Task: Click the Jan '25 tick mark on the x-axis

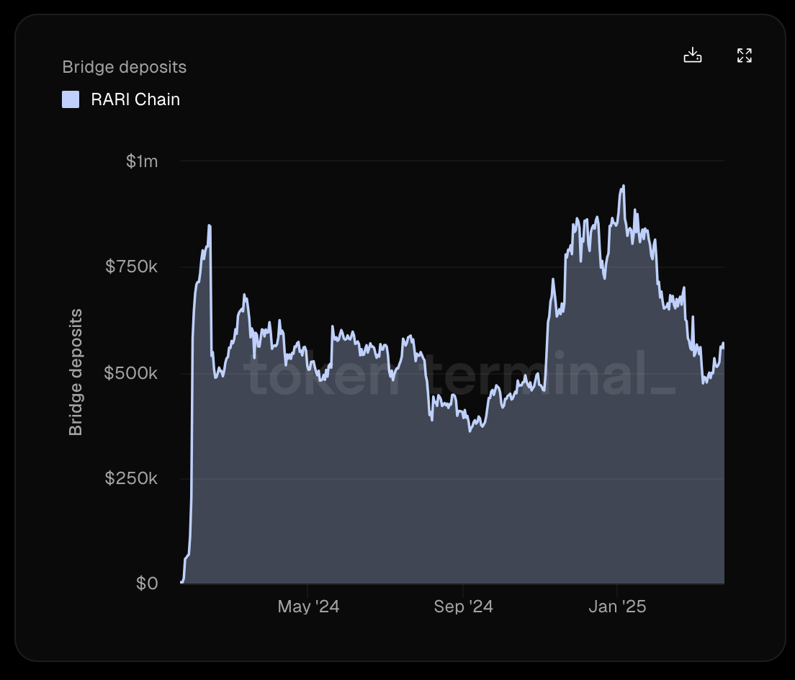Action: 617,589
